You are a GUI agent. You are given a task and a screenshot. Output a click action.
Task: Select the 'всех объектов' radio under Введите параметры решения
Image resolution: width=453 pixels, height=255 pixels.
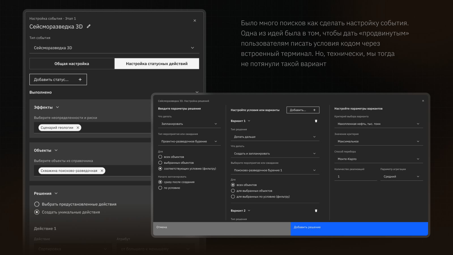(x=160, y=157)
